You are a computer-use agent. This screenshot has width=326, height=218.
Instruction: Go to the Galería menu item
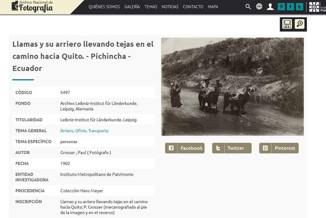(132, 7)
